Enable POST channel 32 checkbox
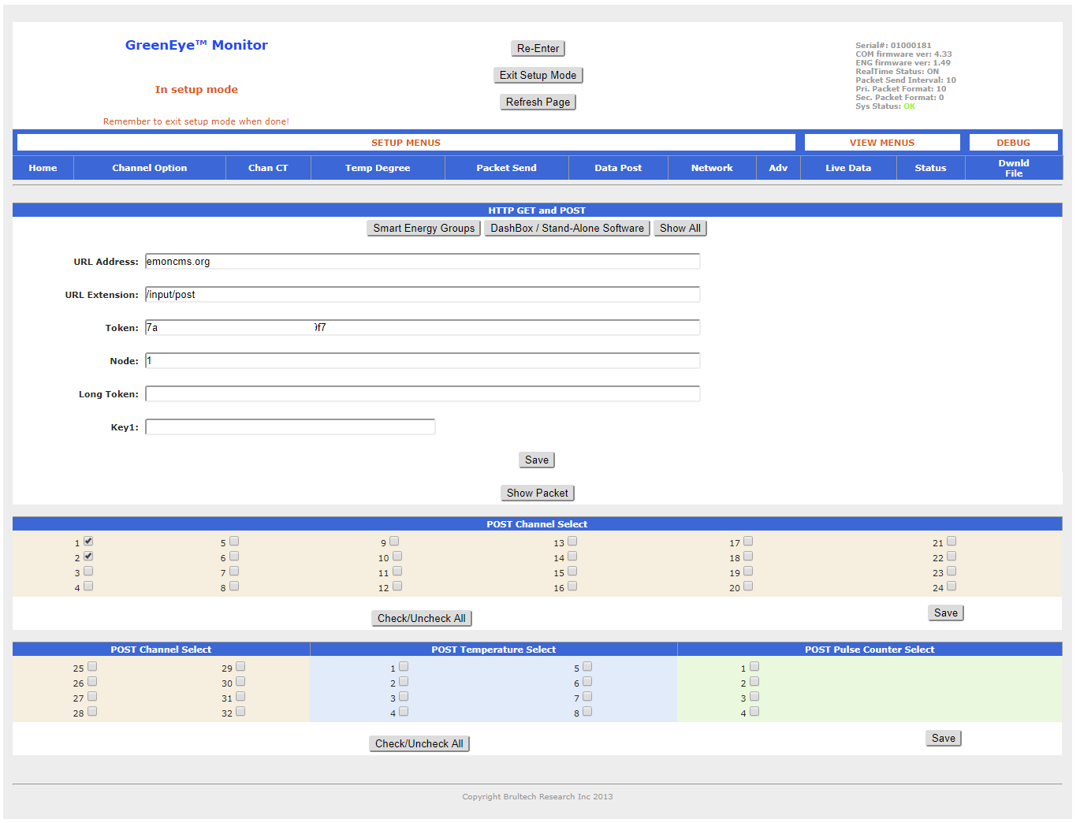This screenshot has height=823, width=1080. point(240,712)
